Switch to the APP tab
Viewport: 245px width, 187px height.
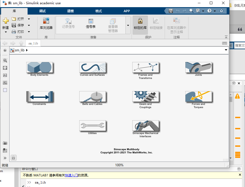click(127, 11)
